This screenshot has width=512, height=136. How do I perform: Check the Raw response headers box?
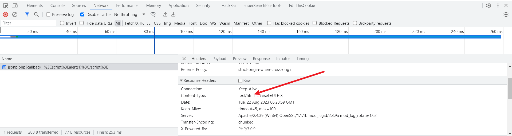coord(240,81)
